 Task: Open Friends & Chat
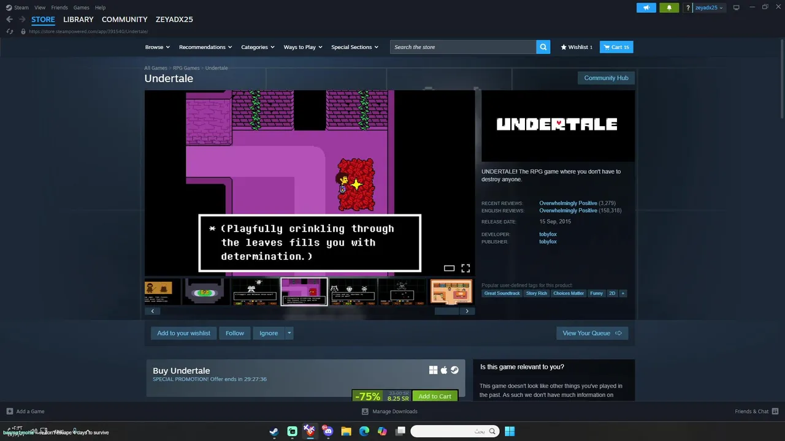pyautogui.click(x=756, y=412)
